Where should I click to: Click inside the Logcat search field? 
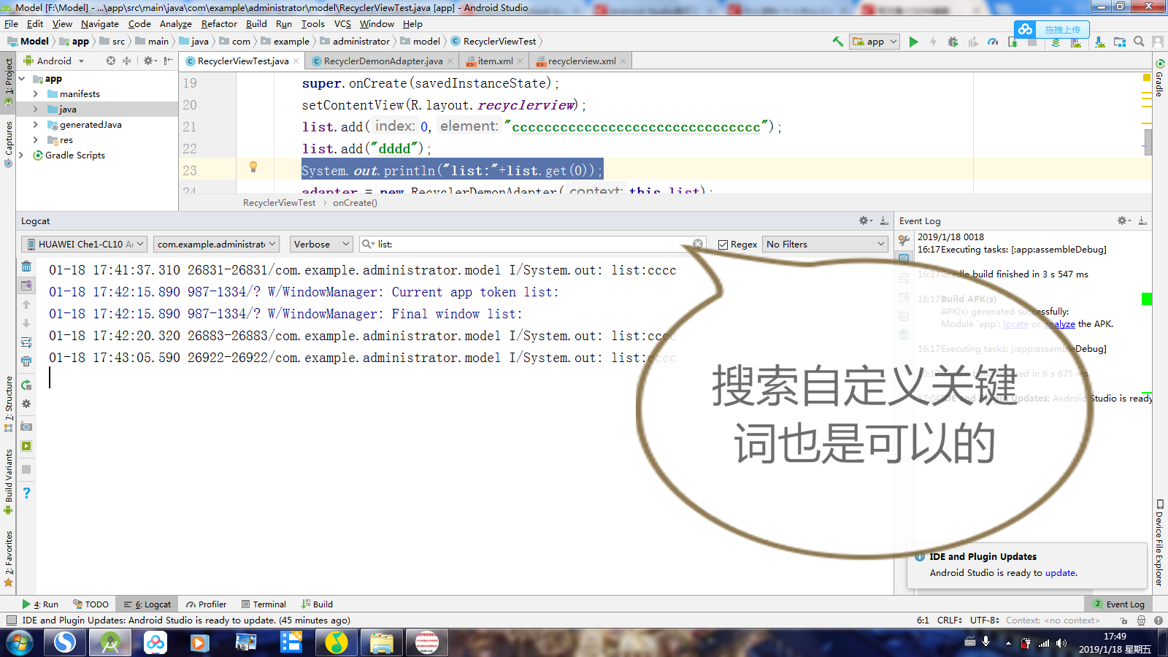tap(511, 244)
